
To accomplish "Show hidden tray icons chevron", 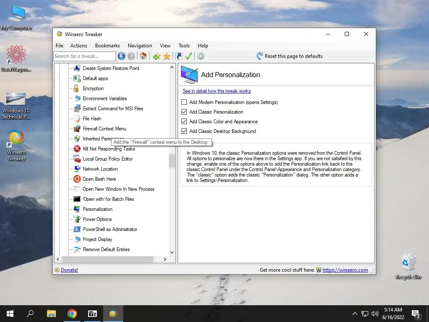I will click(x=354, y=314).
